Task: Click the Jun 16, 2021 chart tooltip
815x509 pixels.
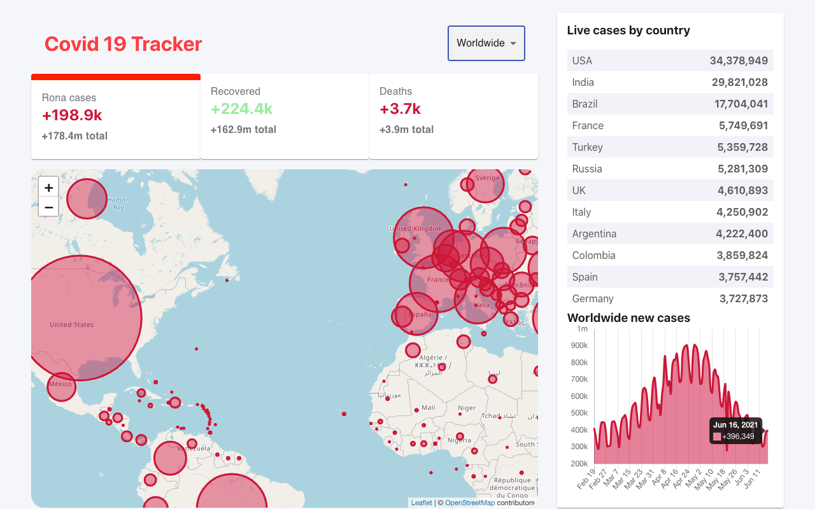Action: click(x=736, y=431)
